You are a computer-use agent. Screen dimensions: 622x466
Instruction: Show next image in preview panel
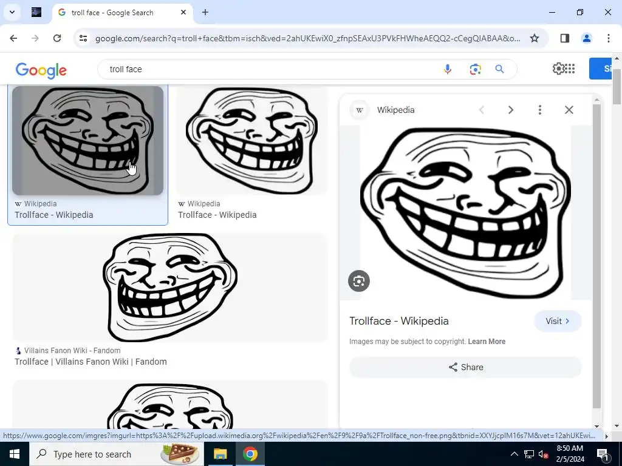(x=511, y=110)
